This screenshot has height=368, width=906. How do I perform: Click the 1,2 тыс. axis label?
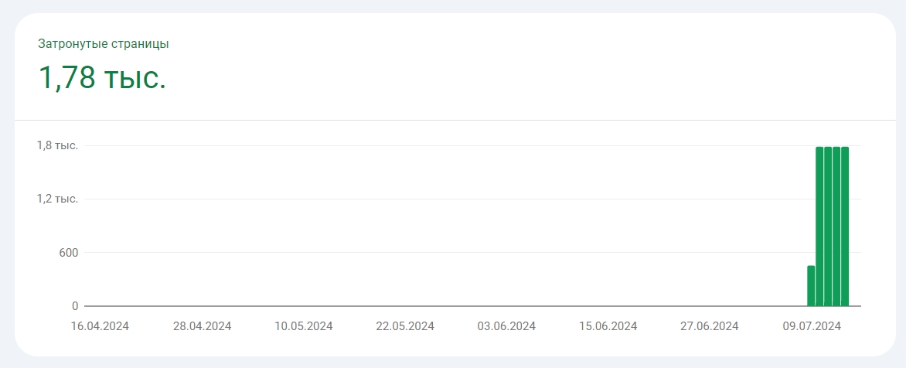point(57,199)
